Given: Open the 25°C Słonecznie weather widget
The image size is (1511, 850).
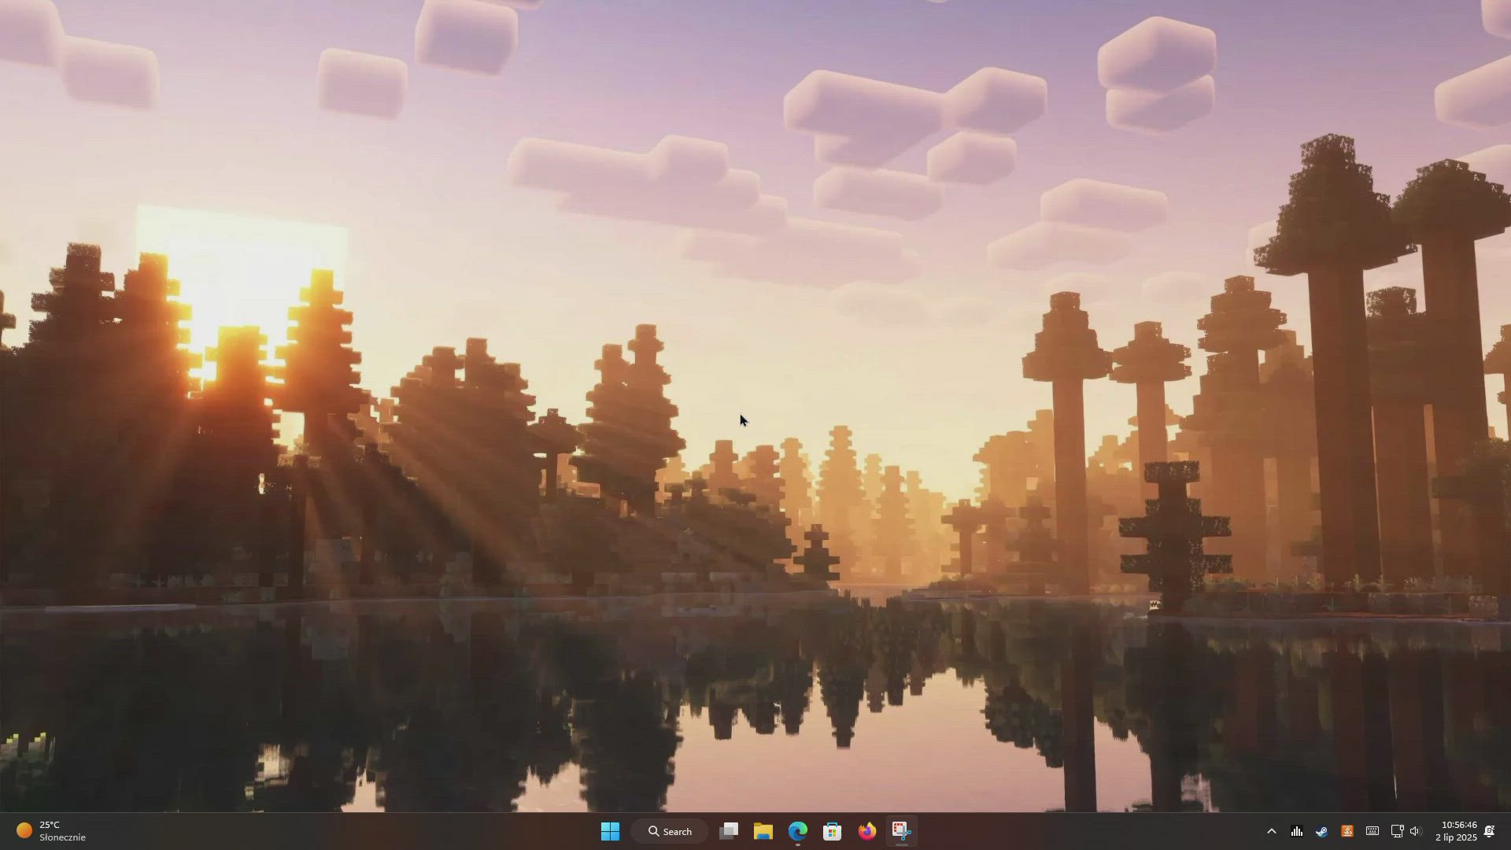Looking at the screenshot, I should tap(51, 831).
